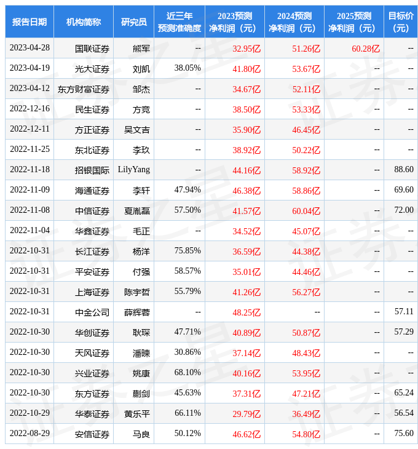Click the 2025预测净利润 column header
This screenshot has height=449, width=418.
[x=354, y=22]
